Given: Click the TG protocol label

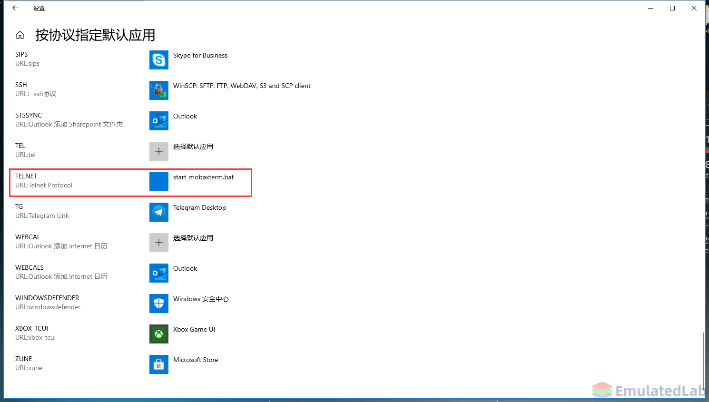Looking at the screenshot, I should click(x=19, y=206).
